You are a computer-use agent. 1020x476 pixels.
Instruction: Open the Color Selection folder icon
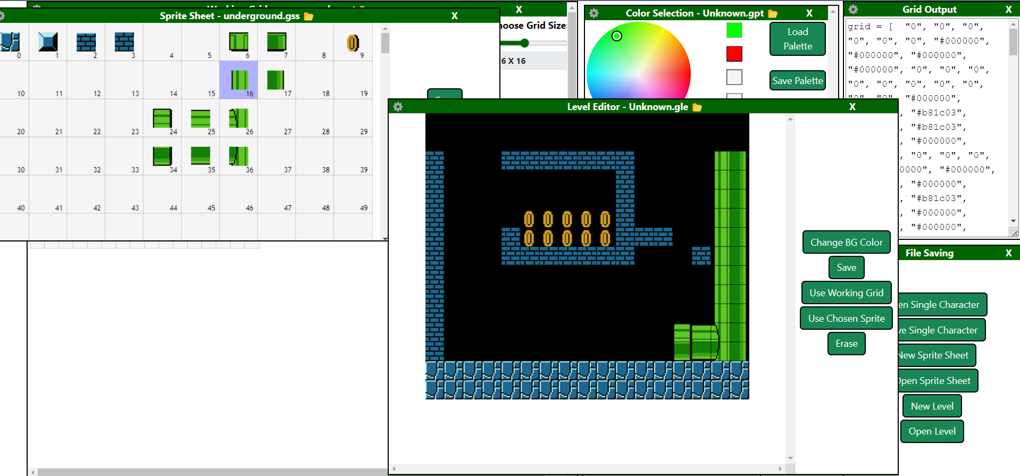click(773, 13)
